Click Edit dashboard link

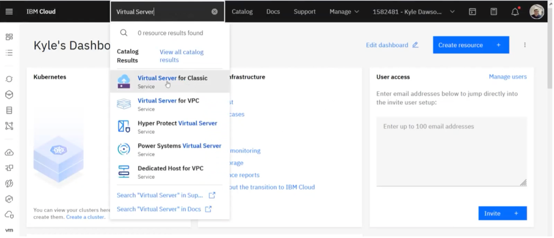click(x=392, y=45)
